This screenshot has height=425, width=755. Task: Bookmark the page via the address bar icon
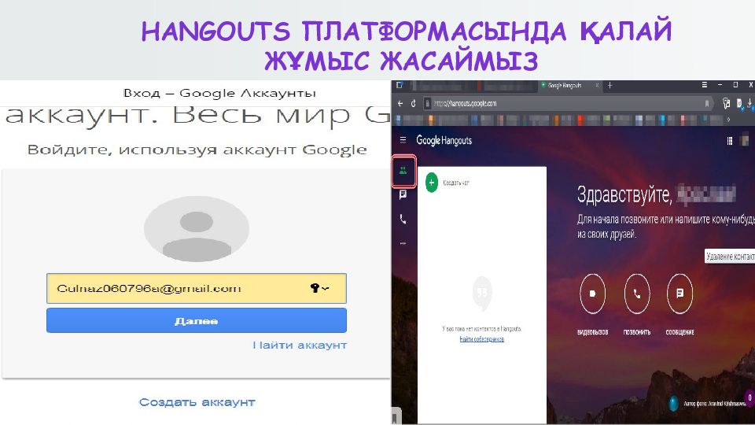pyautogui.click(x=706, y=104)
